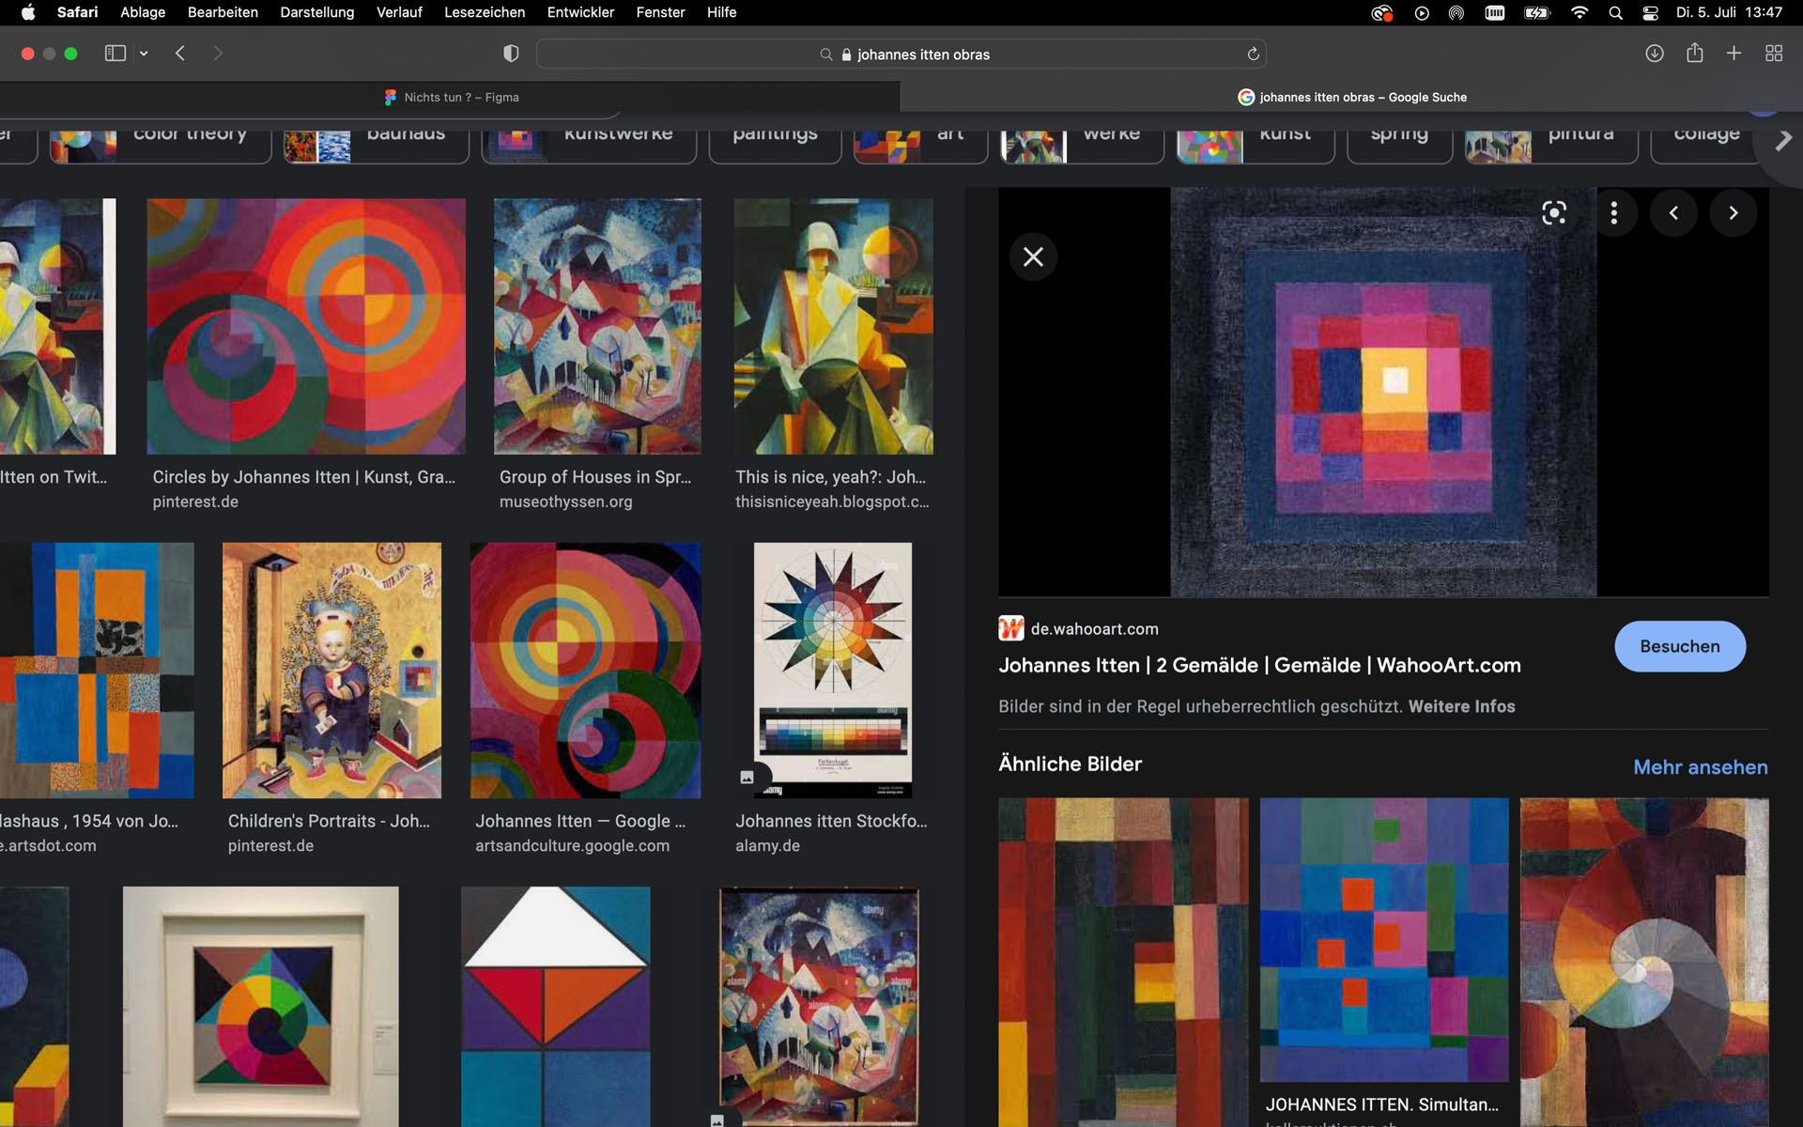Screen dimensions: 1803x1127
Task: Open the alamy color star thumbnail
Action: pos(833,671)
